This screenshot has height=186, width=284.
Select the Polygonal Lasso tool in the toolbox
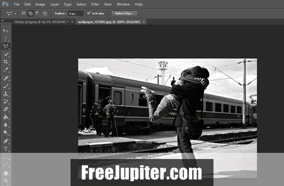click(x=6, y=46)
